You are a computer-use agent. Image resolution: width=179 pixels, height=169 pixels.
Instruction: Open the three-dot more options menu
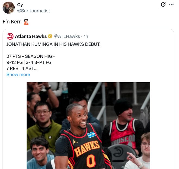(171, 5)
